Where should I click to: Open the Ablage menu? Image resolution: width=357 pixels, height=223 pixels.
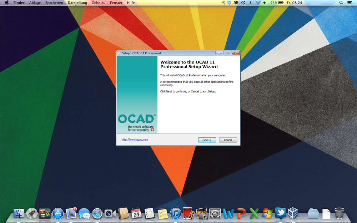(x=35, y=3)
